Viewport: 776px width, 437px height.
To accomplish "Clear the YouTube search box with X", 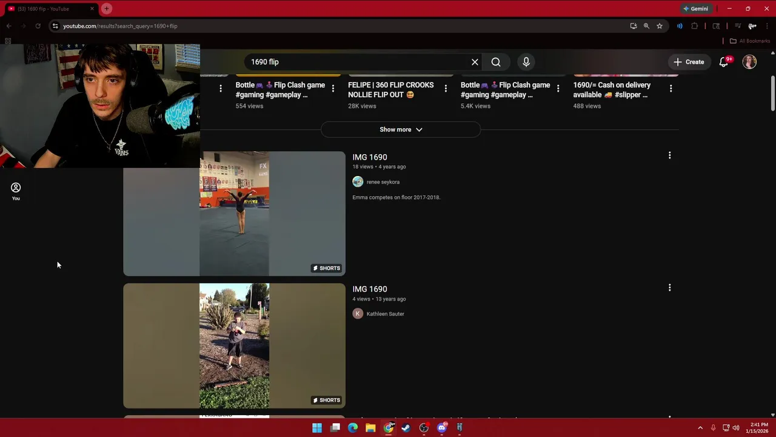I will [475, 62].
